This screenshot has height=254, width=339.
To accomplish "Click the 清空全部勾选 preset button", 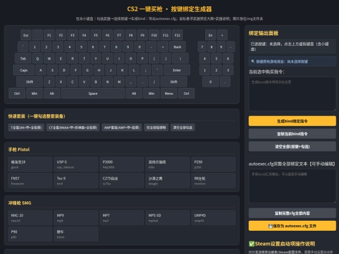I will pos(183,127).
